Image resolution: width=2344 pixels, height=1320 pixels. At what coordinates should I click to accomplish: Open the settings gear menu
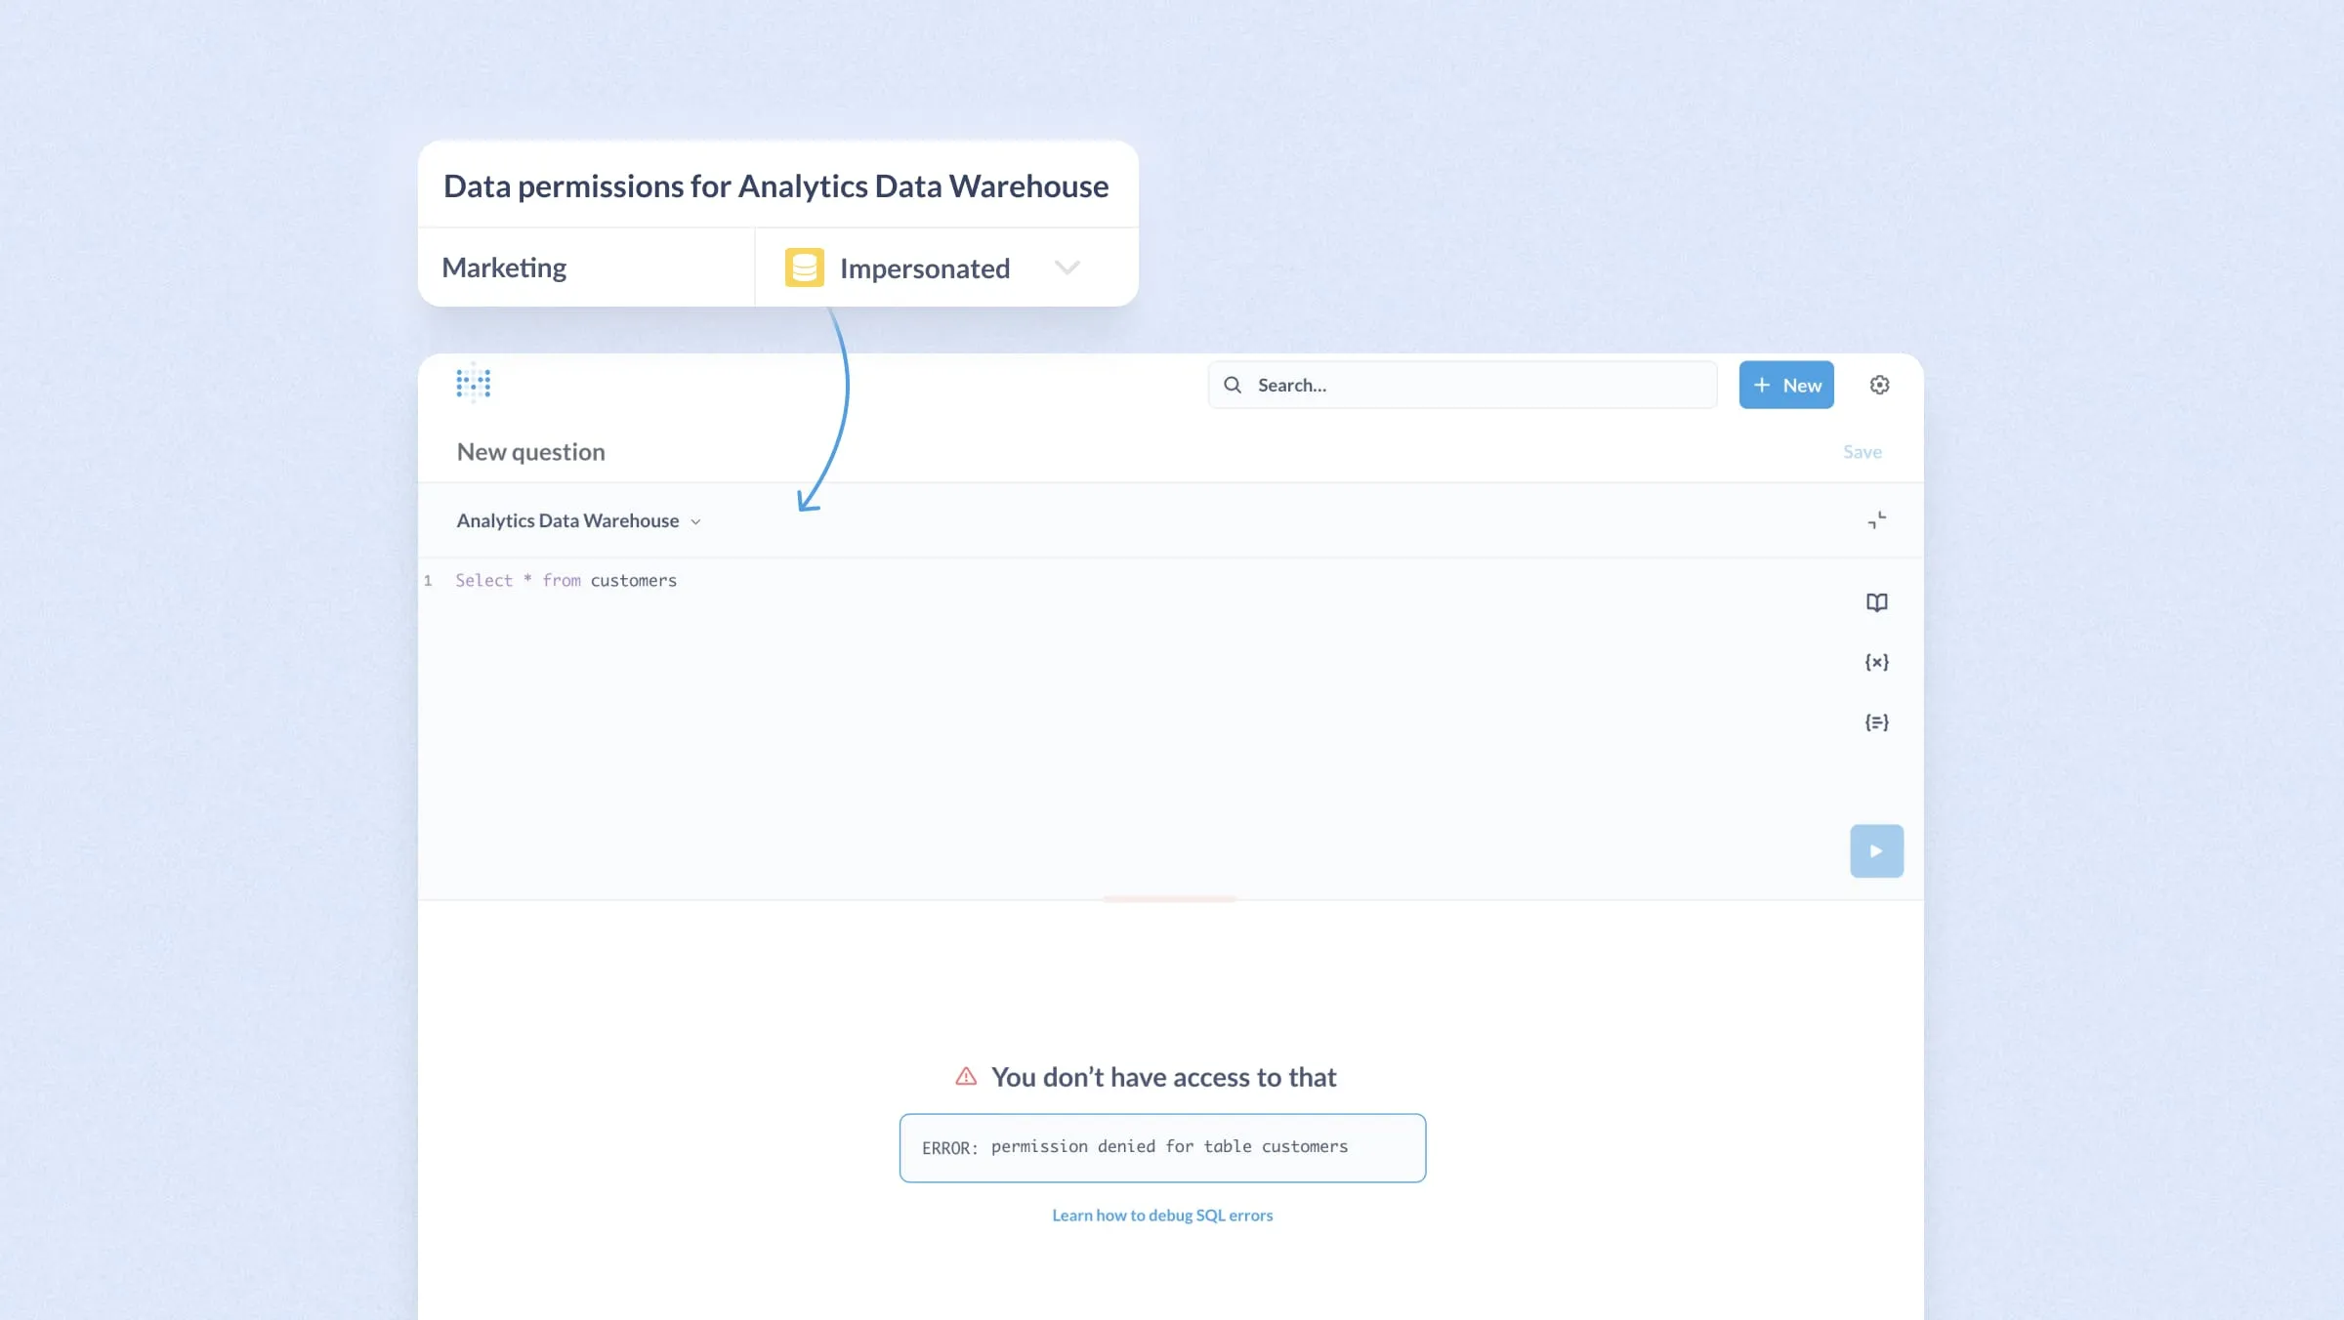[x=1879, y=385]
